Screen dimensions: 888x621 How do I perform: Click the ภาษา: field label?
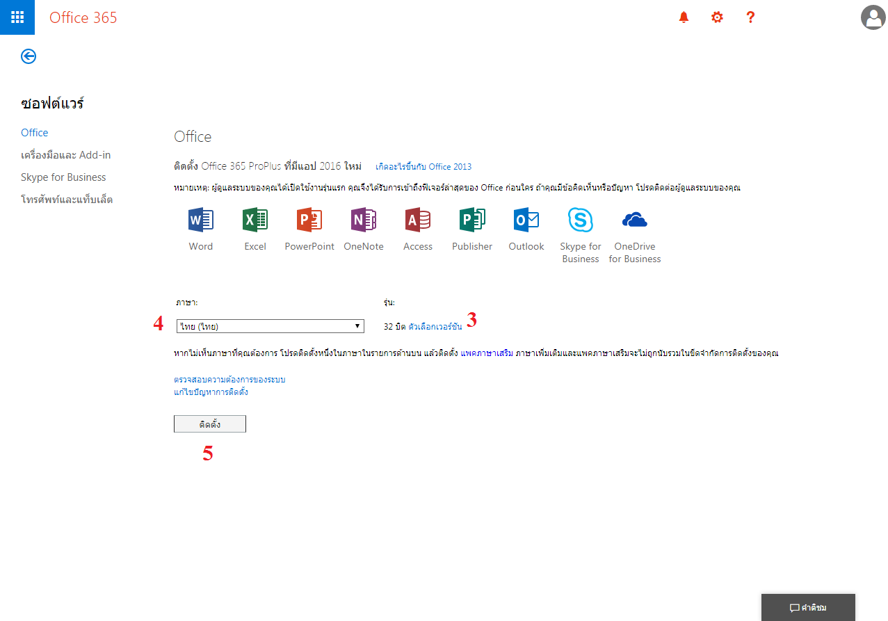point(187,303)
